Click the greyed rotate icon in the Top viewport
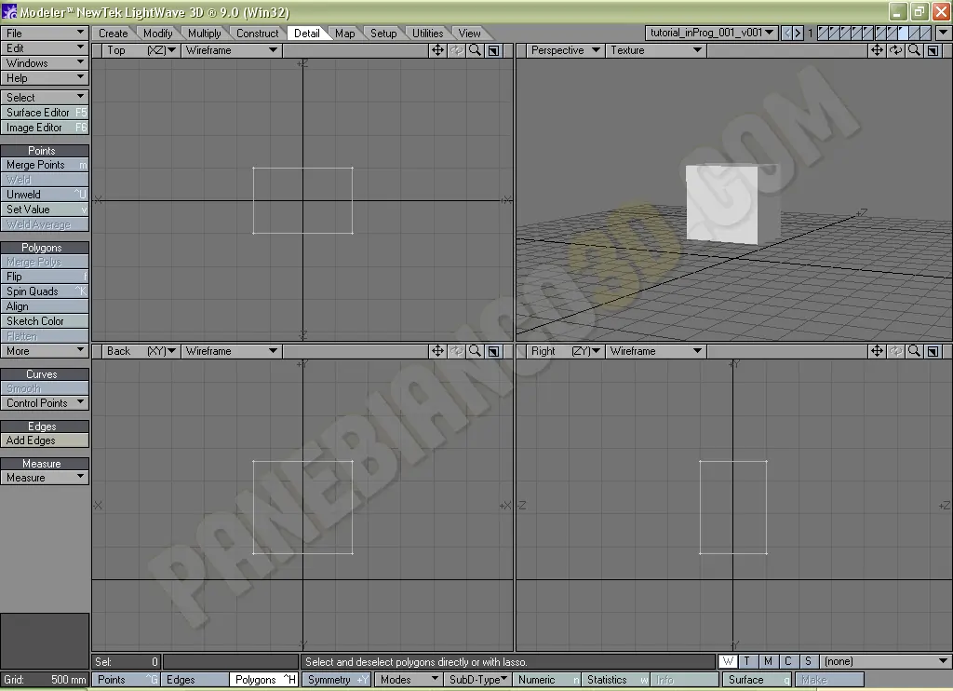The image size is (953, 691). click(x=456, y=50)
